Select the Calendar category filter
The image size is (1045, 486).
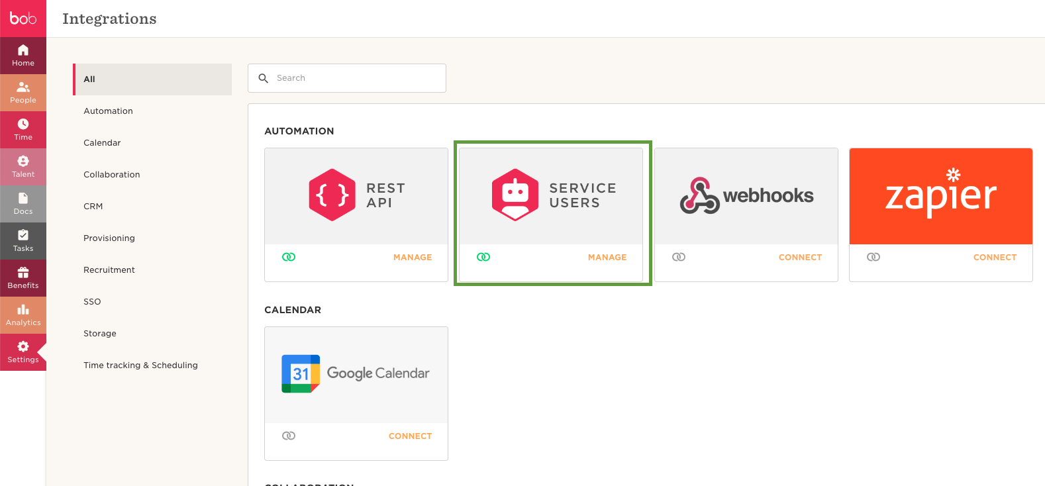click(x=152, y=143)
